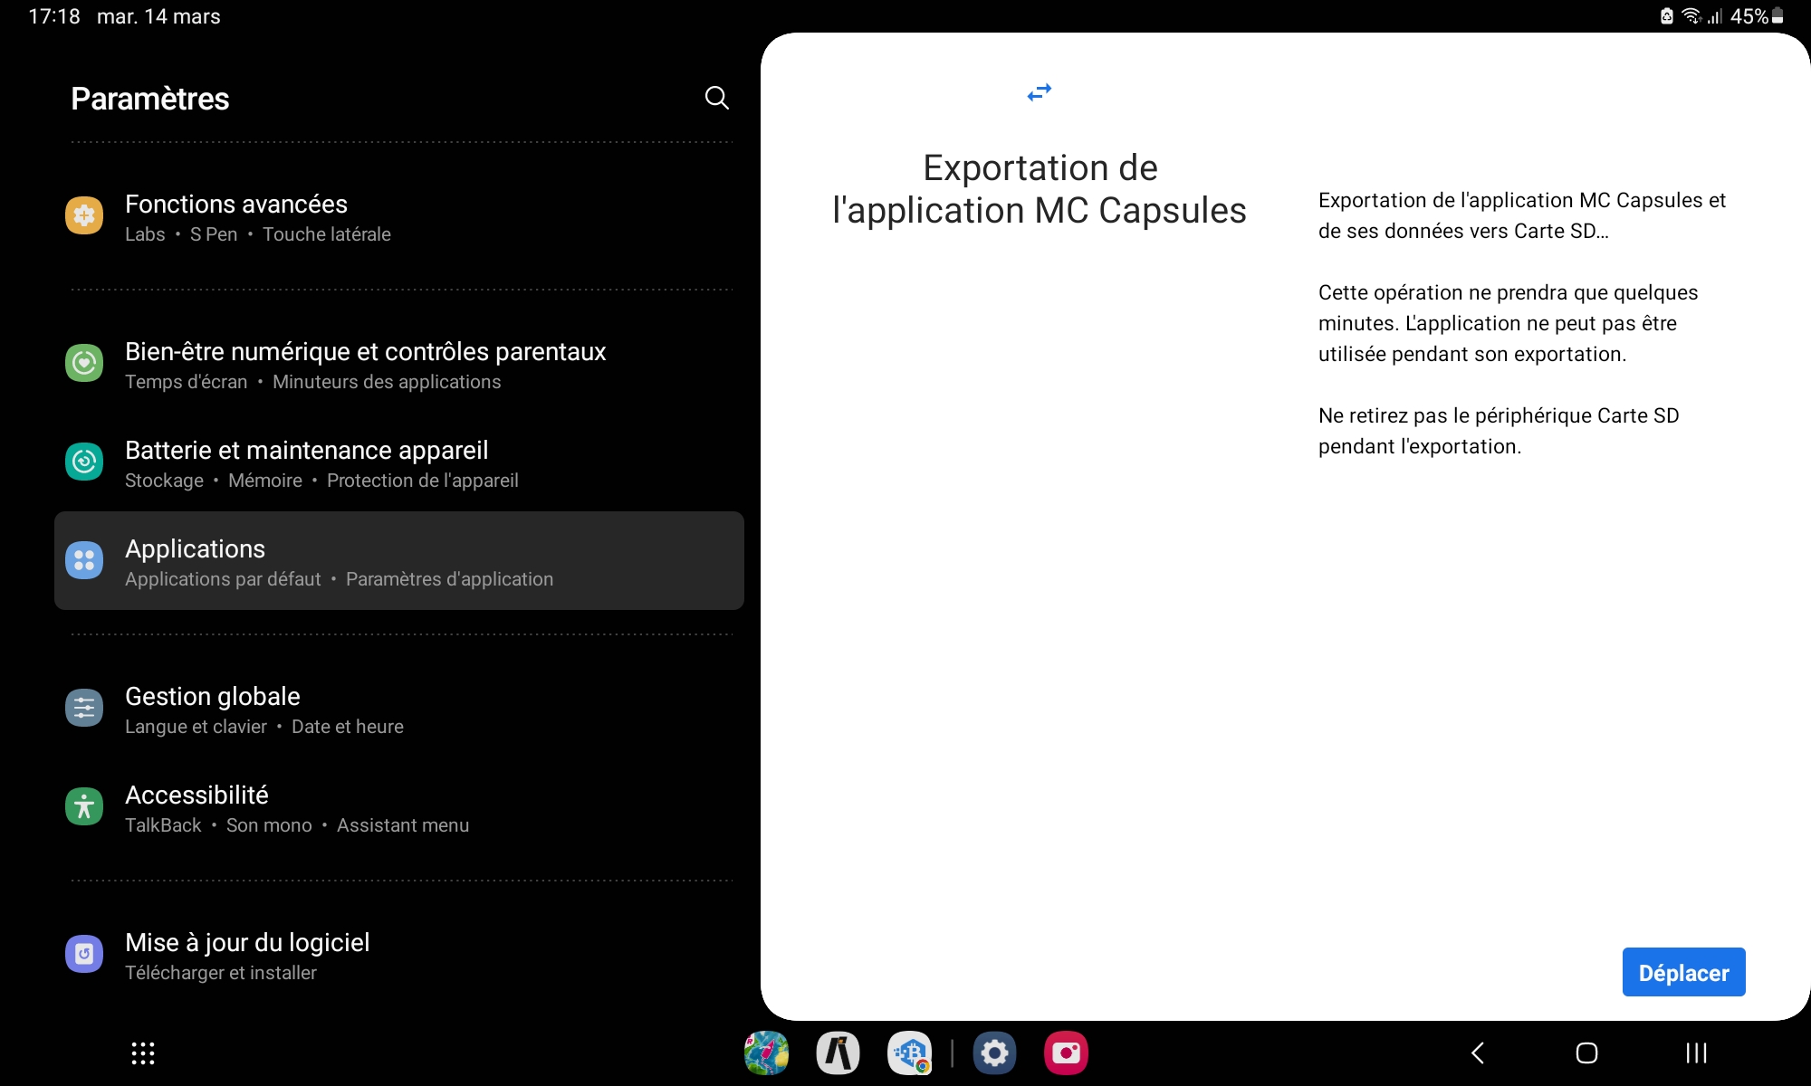The height and width of the screenshot is (1086, 1811).
Task: Tap the Mise à jour du logiciel icon
Action: [84, 954]
